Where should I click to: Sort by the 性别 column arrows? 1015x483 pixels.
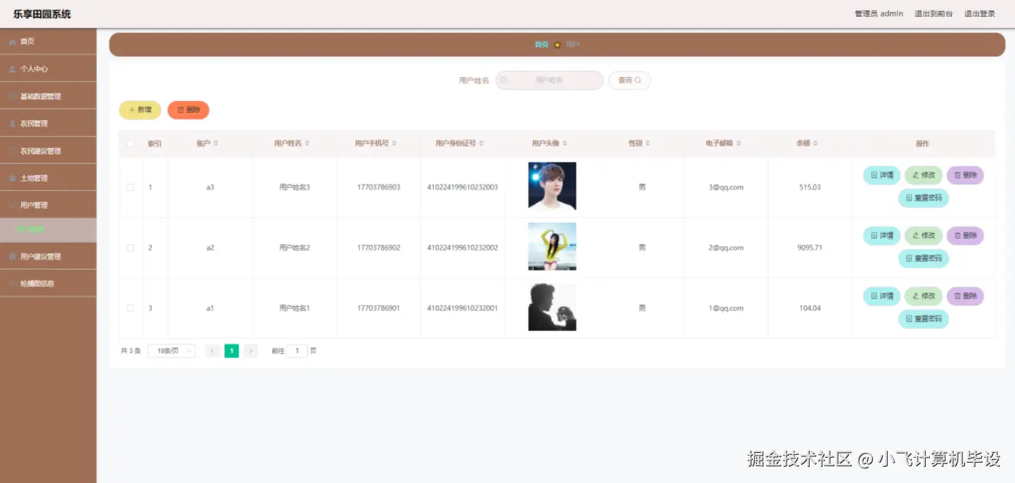coord(647,143)
